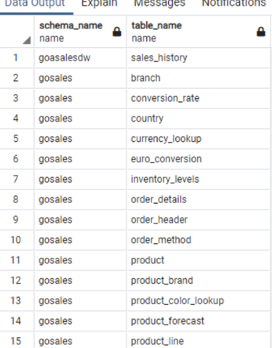
Task: Click the inventory_levels cell
Action: click(199, 179)
